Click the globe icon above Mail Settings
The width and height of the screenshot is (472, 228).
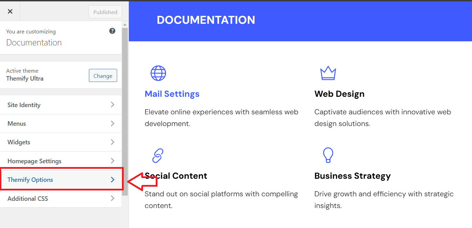tap(158, 73)
